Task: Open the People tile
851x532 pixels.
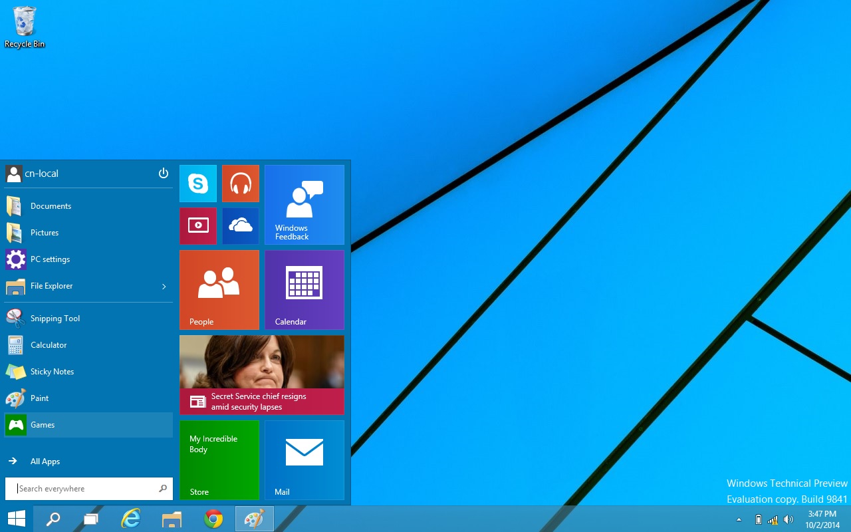Action: 219,290
